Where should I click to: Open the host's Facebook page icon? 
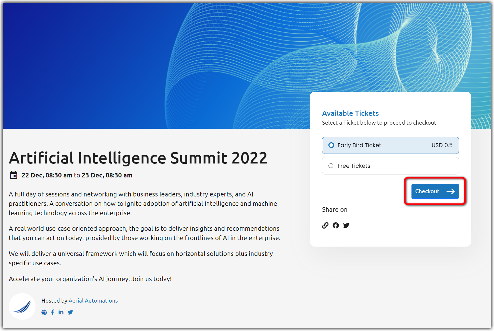(53, 312)
